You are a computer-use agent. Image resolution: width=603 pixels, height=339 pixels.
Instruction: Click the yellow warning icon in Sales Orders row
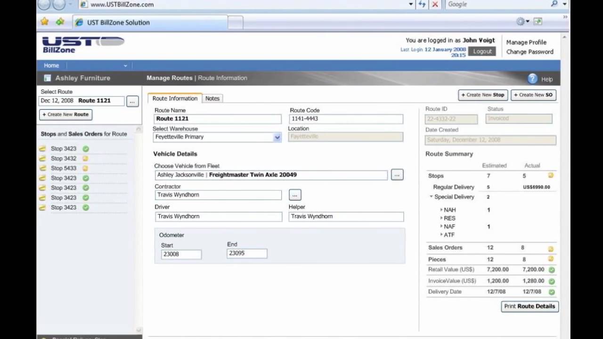[551, 249]
